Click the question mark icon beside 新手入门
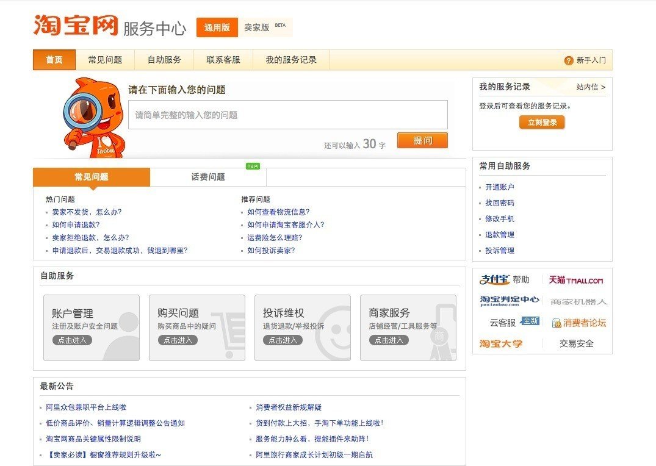 pos(569,60)
